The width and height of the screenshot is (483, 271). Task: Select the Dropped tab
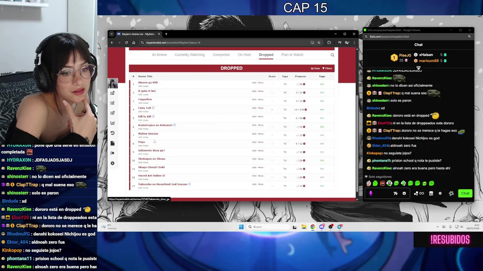[266, 55]
